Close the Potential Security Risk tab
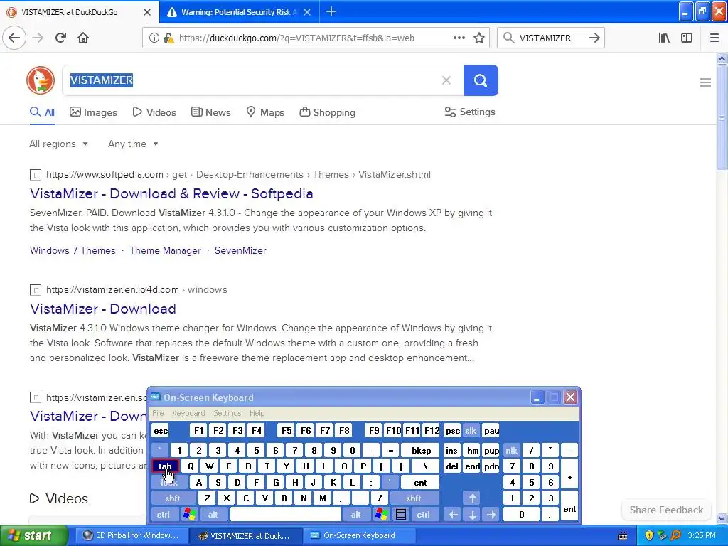This screenshot has width=728, height=546. click(307, 12)
